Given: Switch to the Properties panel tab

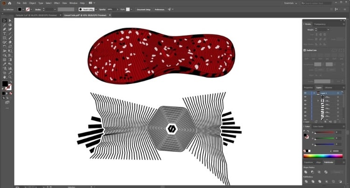Looking at the screenshot, I should click(308, 87).
